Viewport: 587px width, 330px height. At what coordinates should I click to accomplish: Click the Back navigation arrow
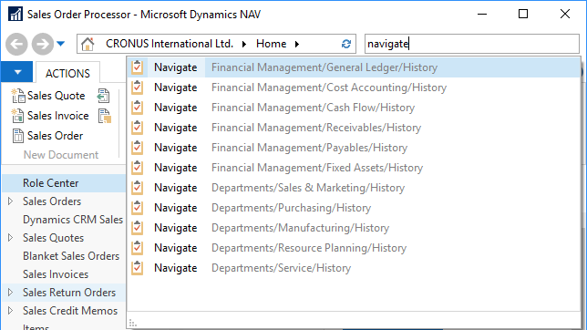[16, 44]
